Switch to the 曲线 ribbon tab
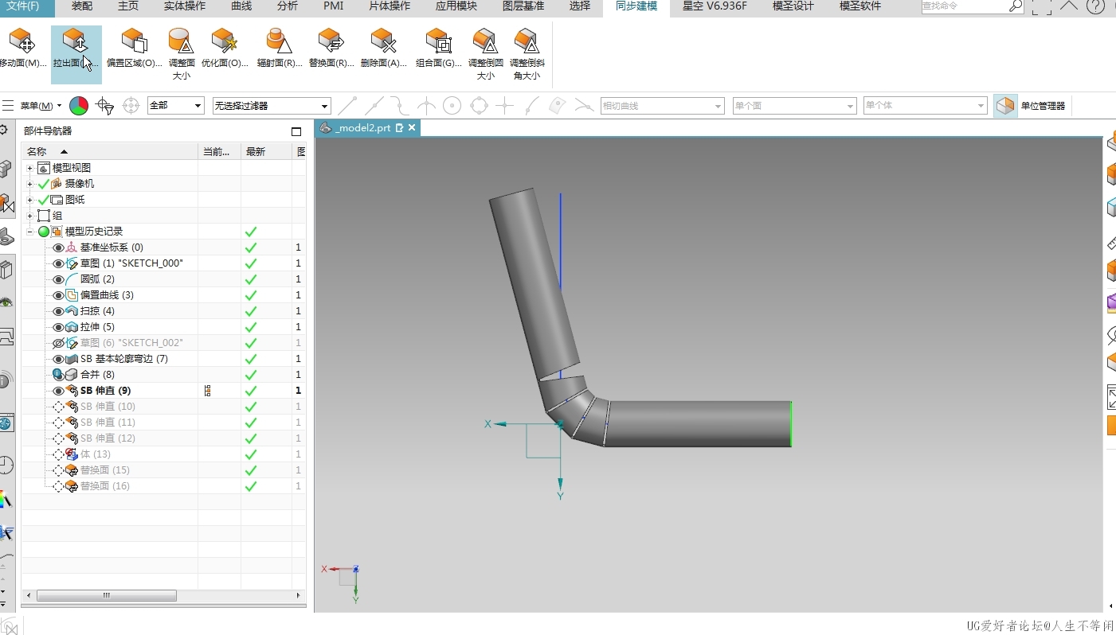 241,6
